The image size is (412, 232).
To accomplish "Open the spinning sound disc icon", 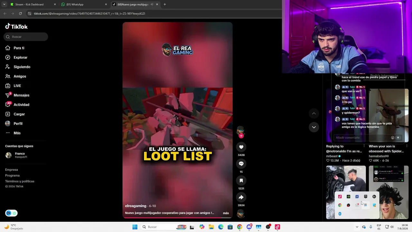I will pyautogui.click(x=241, y=214).
